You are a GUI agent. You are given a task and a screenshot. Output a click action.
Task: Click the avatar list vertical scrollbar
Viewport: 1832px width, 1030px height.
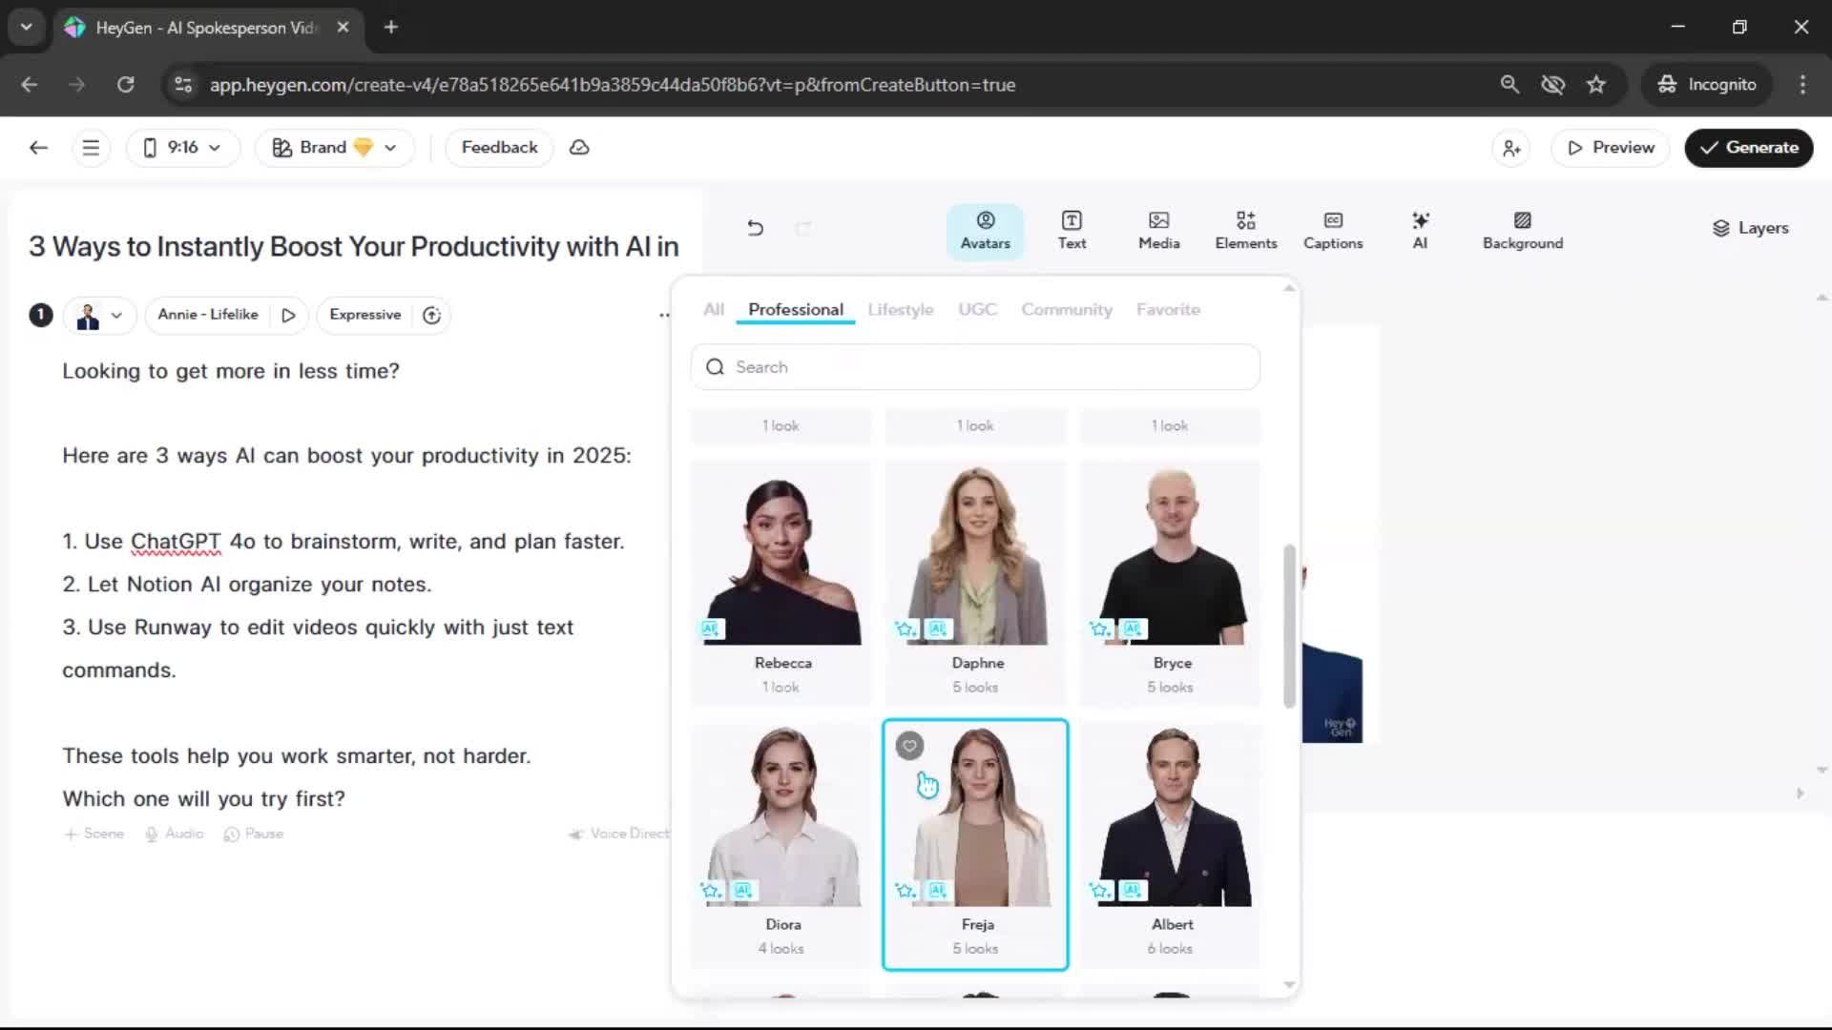(1289, 625)
